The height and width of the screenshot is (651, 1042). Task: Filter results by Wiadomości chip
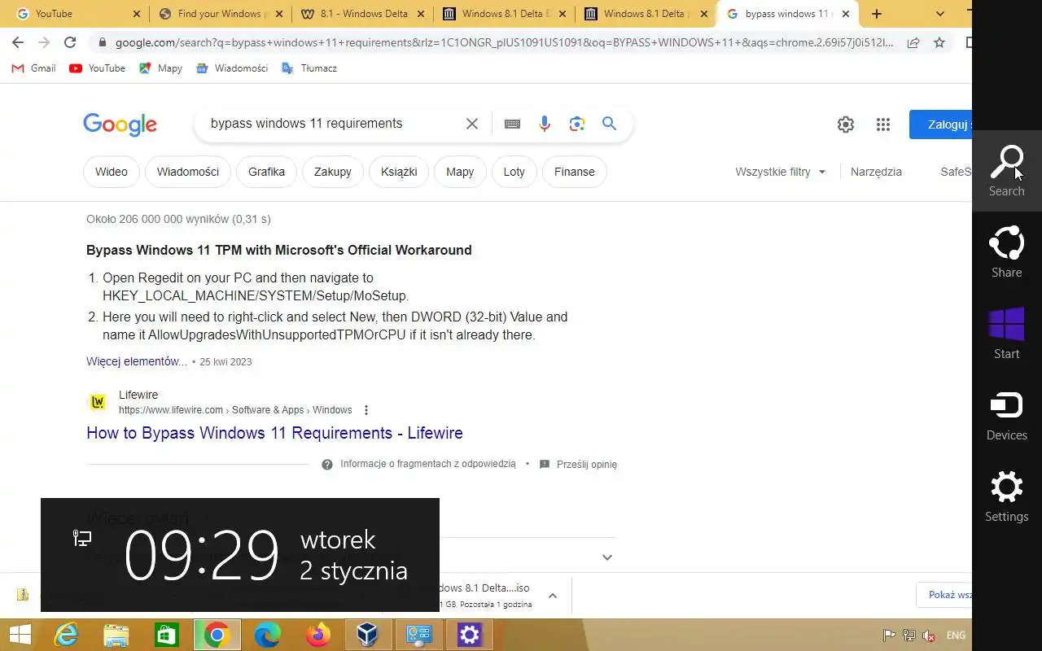point(187,172)
